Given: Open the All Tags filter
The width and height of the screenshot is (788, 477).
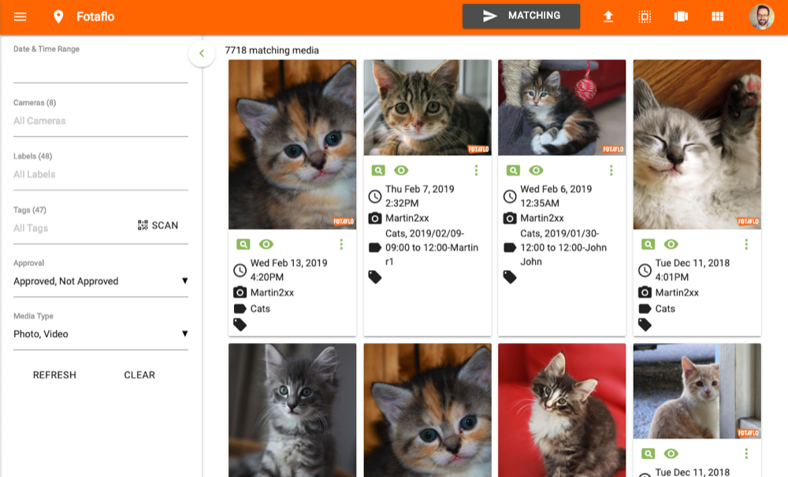Looking at the screenshot, I should point(72,228).
